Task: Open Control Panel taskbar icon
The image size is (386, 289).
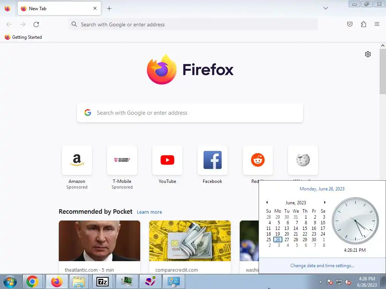Action: [173, 281]
